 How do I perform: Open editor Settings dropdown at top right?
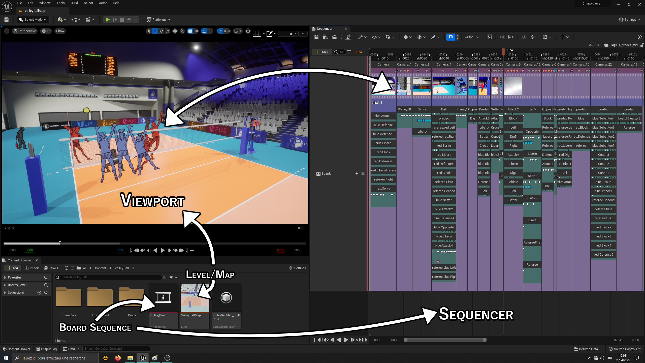[629, 20]
